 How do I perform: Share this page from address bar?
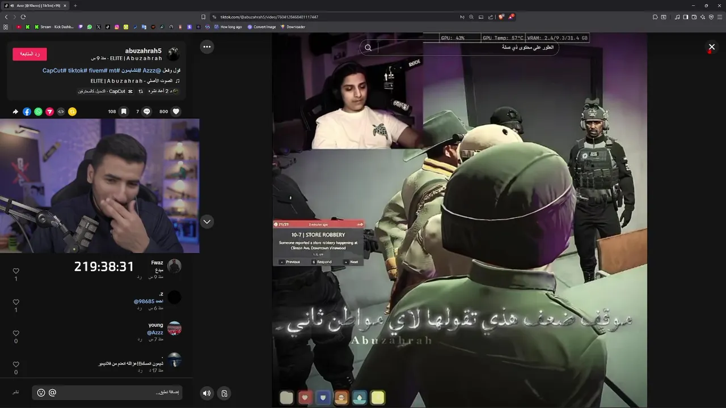(491, 17)
